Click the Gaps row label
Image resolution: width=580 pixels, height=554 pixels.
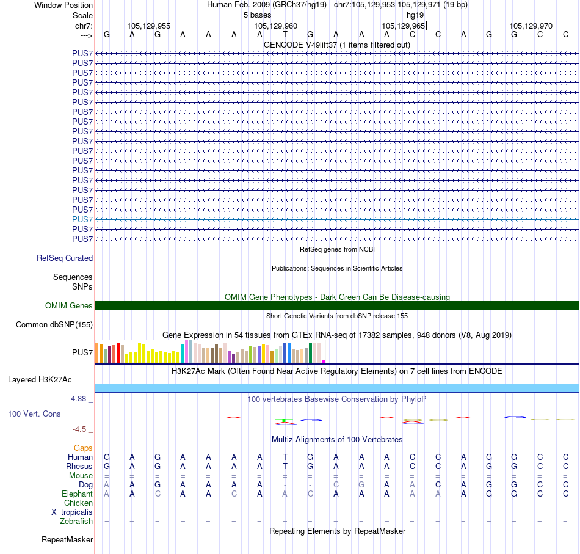(x=83, y=448)
